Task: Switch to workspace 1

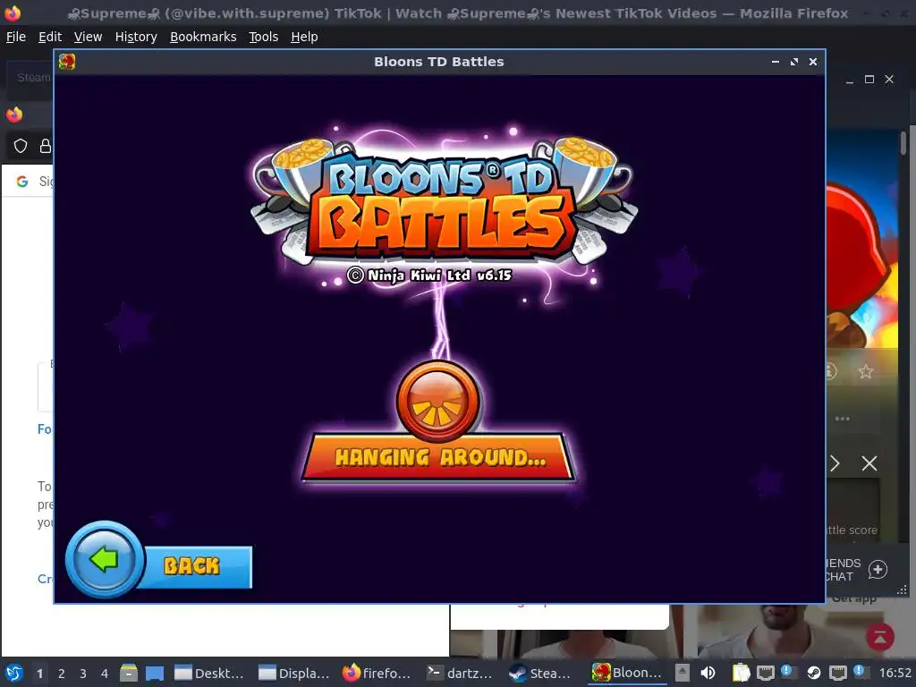Action: click(39, 674)
